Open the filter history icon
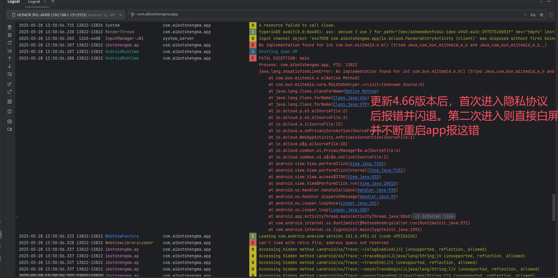The height and width of the screenshot is (278, 558). coord(133,15)
